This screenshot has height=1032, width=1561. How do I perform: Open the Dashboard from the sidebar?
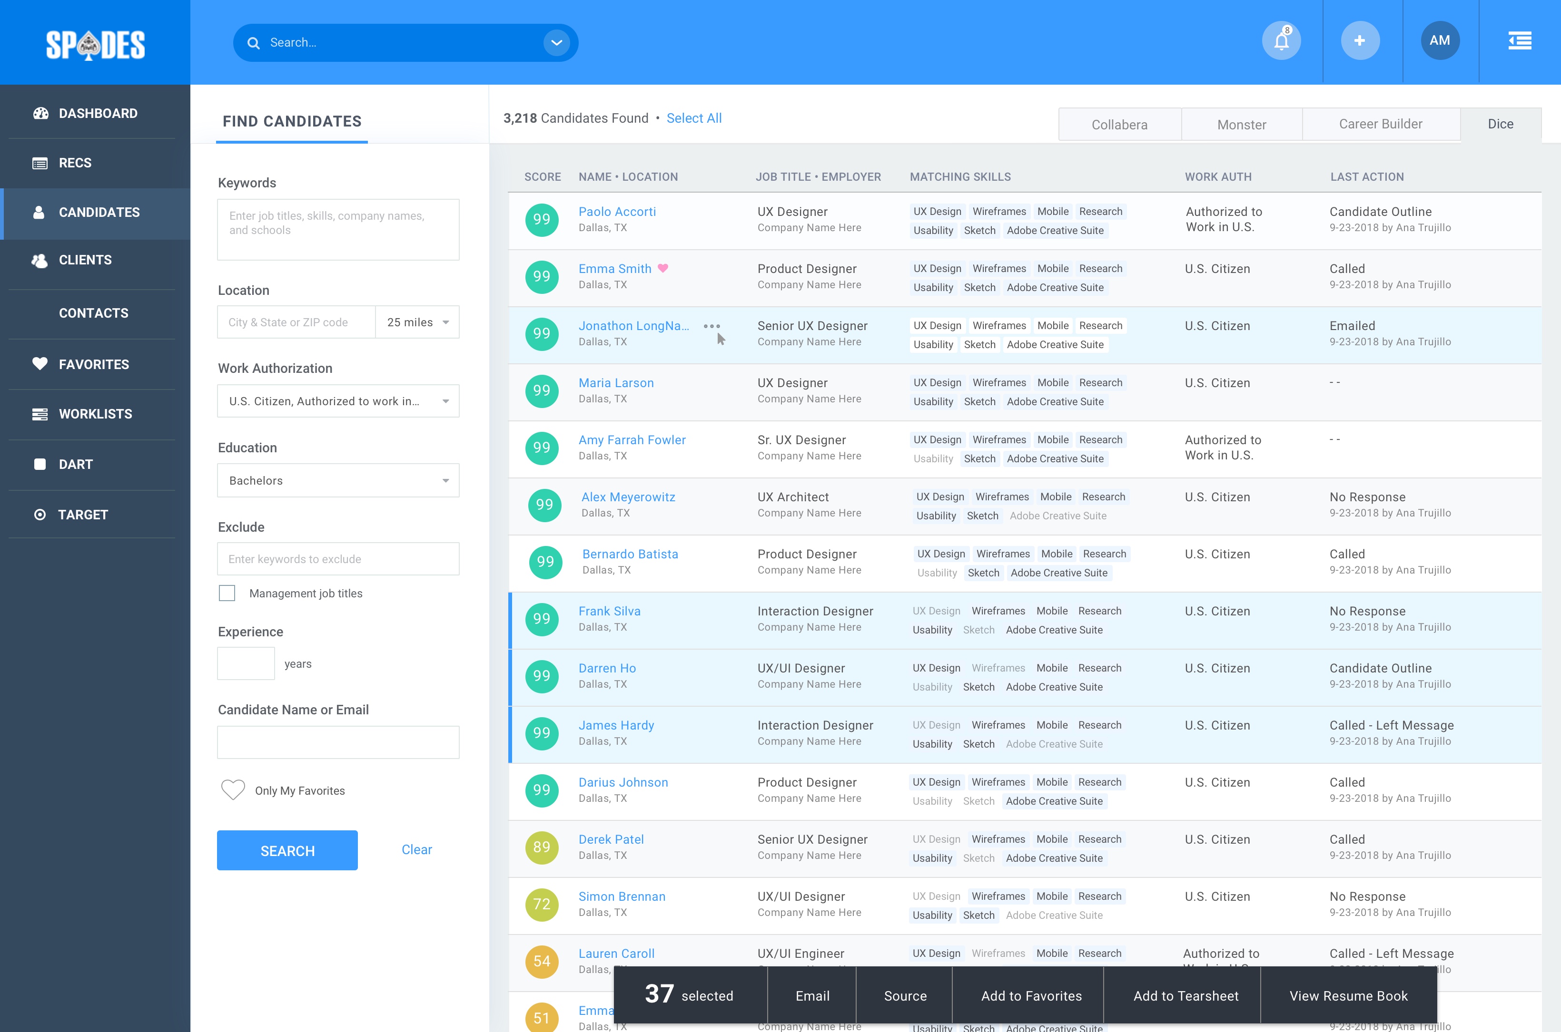98,113
